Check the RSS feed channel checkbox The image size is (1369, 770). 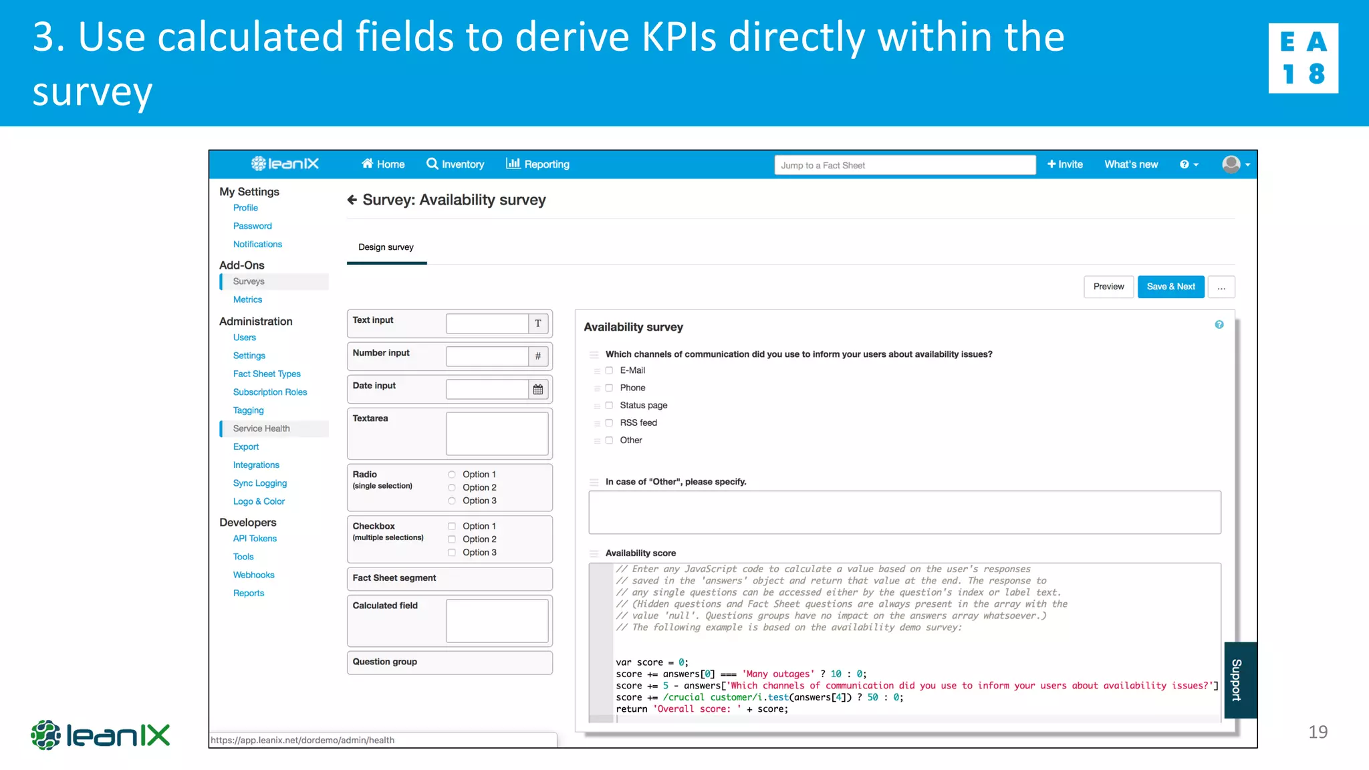pyautogui.click(x=609, y=422)
